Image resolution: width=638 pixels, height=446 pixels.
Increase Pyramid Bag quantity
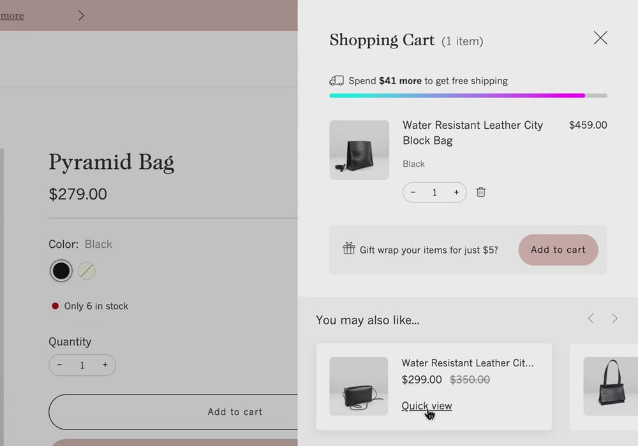pyautogui.click(x=105, y=365)
